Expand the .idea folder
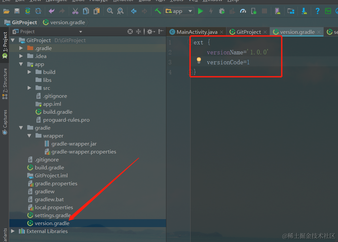This screenshot has width=338, height=242. (21, 56)
